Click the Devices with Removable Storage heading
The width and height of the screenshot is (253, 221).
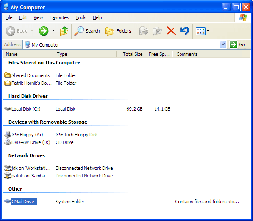pyautogui.click(x=48, y=122)
